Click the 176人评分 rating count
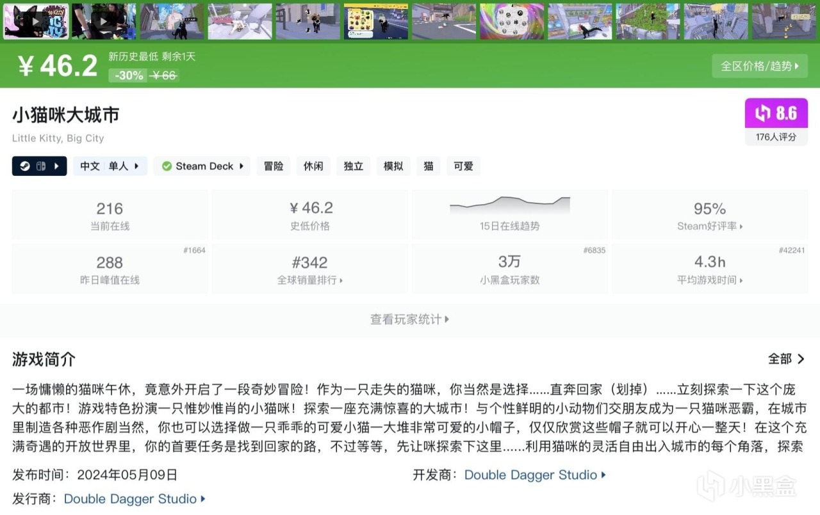The height and width of the screenshot is (515, 820). click(776, 137)
